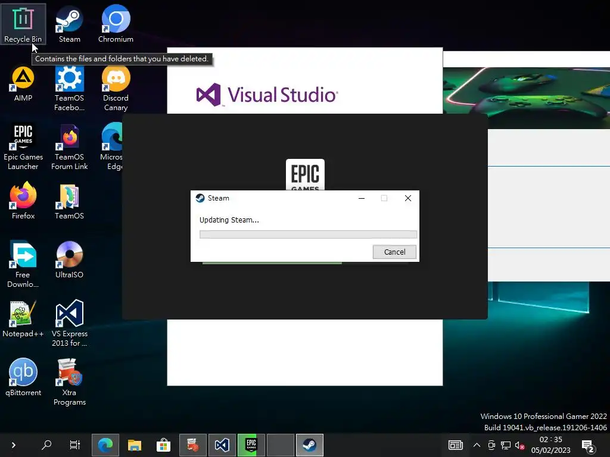Open Search from the taskbar magnifier
610x457 pixels.
point(46,445)
